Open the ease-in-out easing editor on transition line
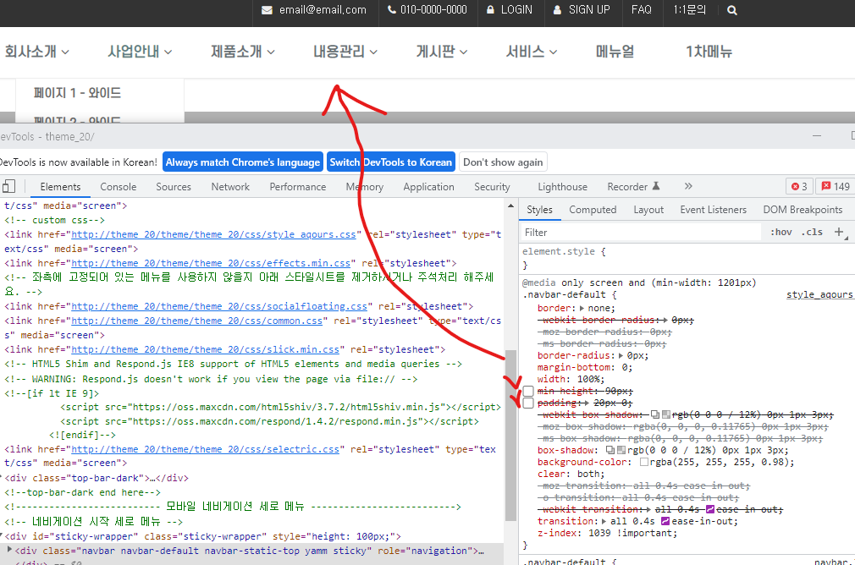 tap(665, 521)
